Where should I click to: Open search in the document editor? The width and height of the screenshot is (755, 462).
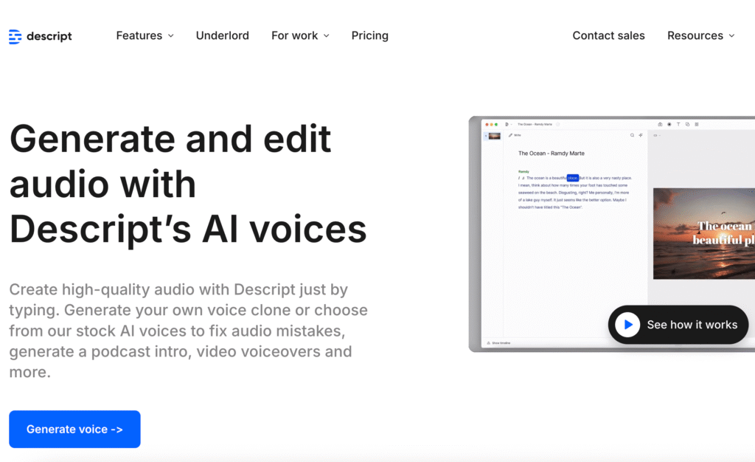click(632, 135)
